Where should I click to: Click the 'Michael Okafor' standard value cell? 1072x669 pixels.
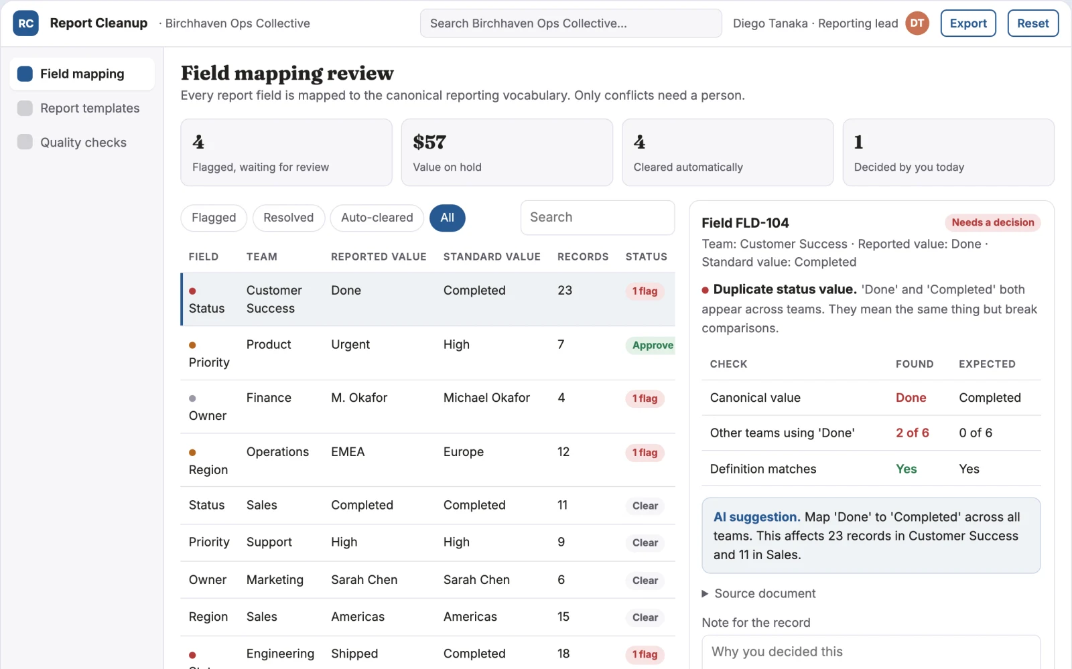click(x=486, y=398)
